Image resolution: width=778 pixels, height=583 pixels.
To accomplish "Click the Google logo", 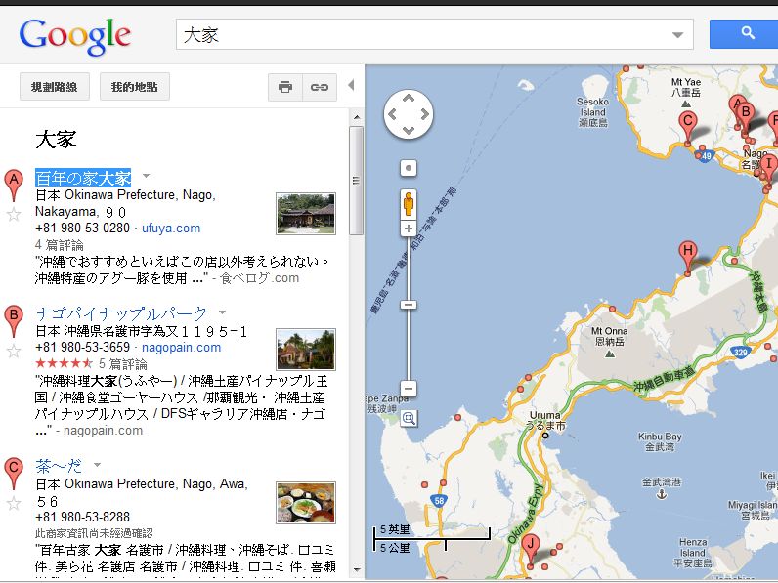I will click(x=75, y=36).
